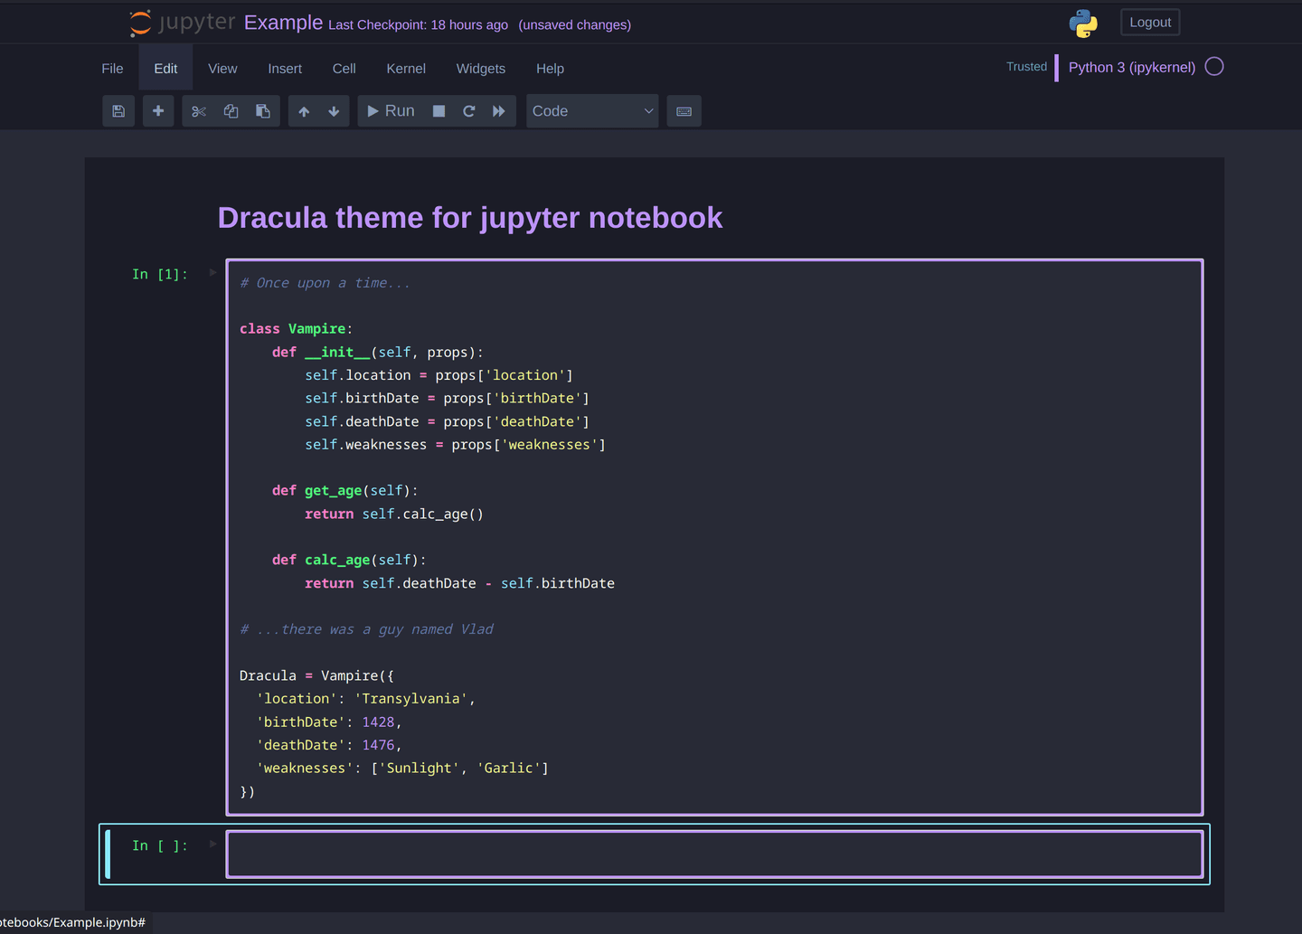This screenshot has width=1302, height=934.
Task: Interrupt the kernel with the stop icon
Action: (439, 110)
